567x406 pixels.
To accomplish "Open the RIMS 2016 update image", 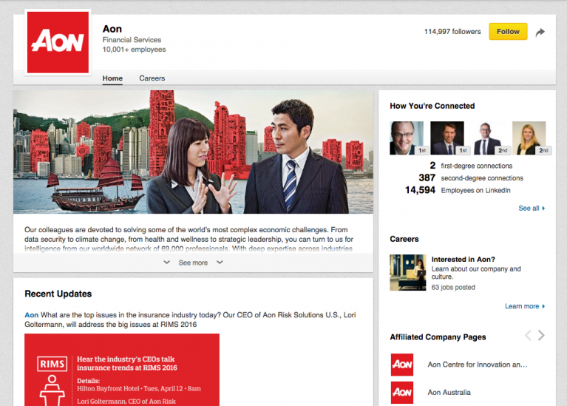I will coord(122,370).
